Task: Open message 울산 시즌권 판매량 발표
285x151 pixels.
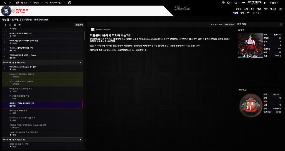Action: pos(42,112)
